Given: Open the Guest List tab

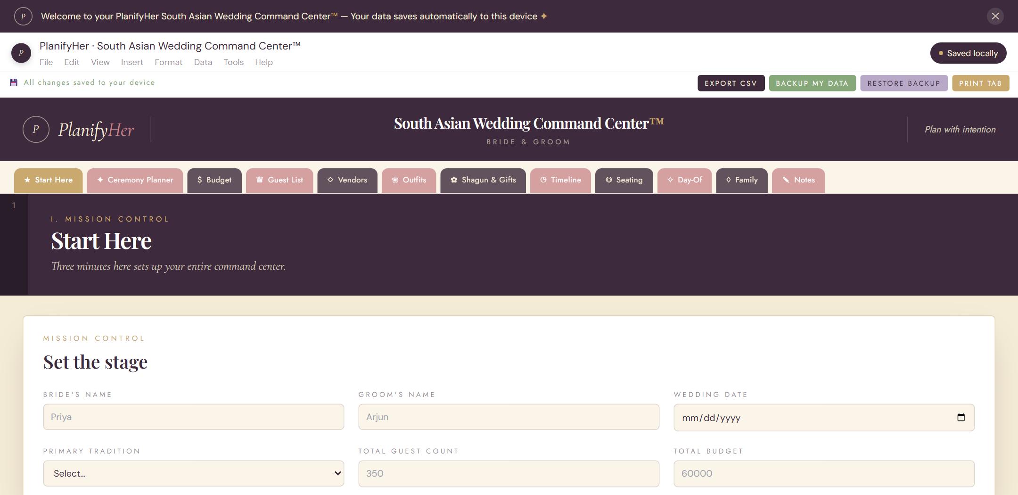Looking at the screenshot, I should click(279, 180).
